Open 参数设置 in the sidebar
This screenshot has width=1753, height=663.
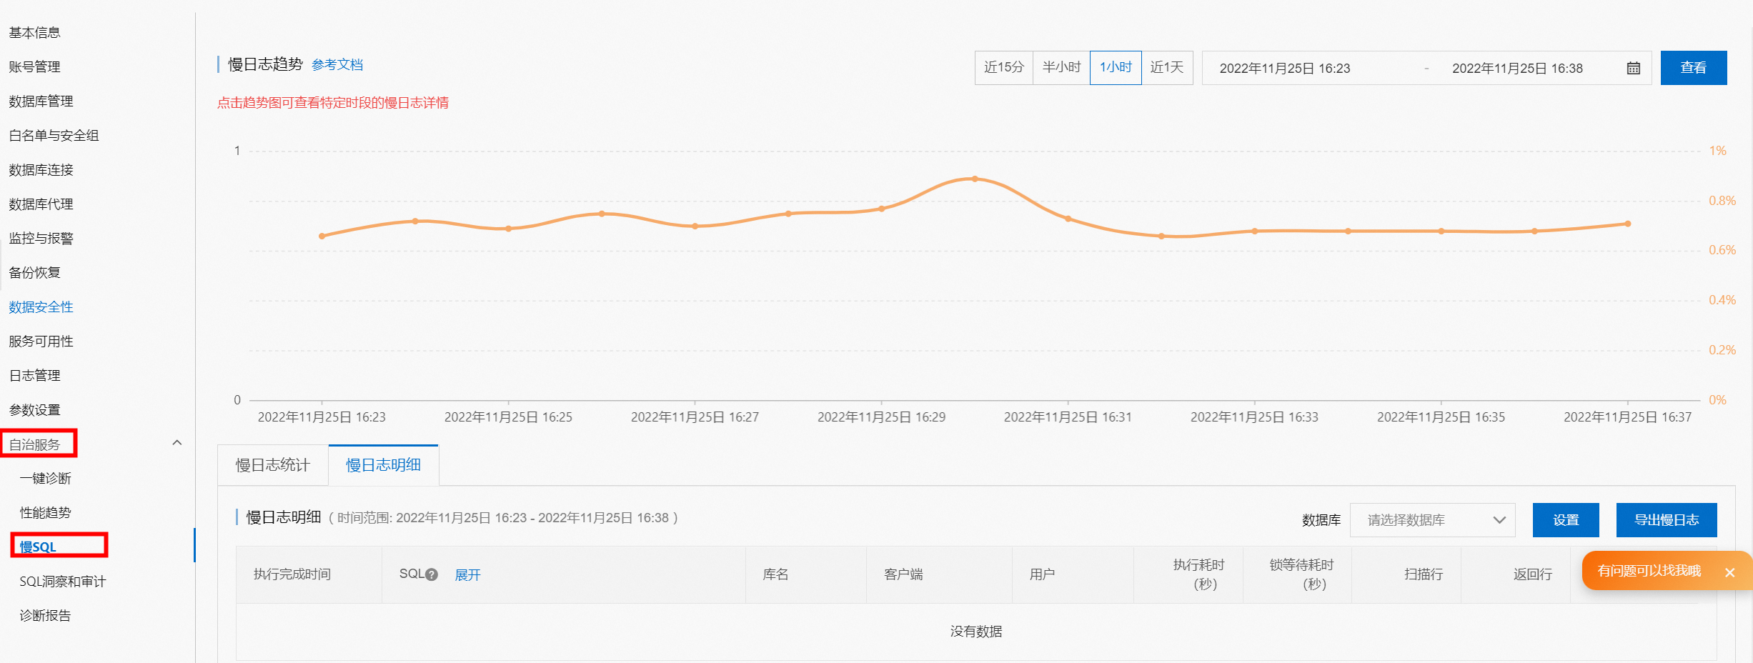pos(34,410)
